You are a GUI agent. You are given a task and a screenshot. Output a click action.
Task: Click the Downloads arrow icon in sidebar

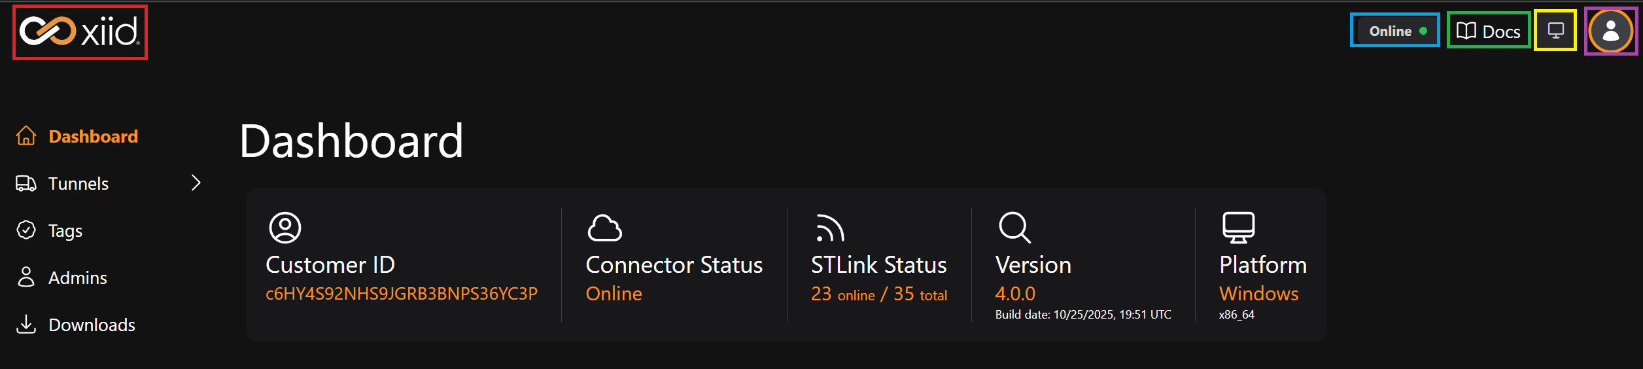(x=26, y=325)
